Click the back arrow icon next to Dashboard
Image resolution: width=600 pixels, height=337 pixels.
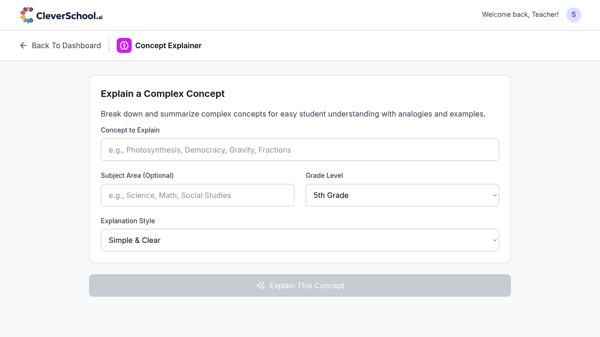click(x=23, y=45)
